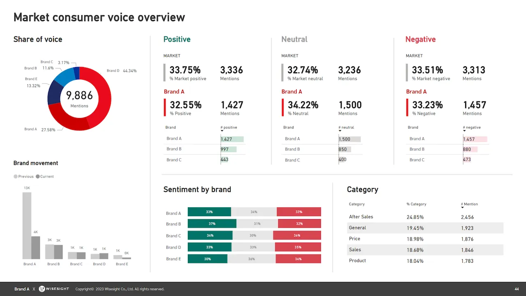526x296 pixels.
Task: Select Brand B's green 37% positive bar
Action: pyautogui.click(x=212, y=224)
